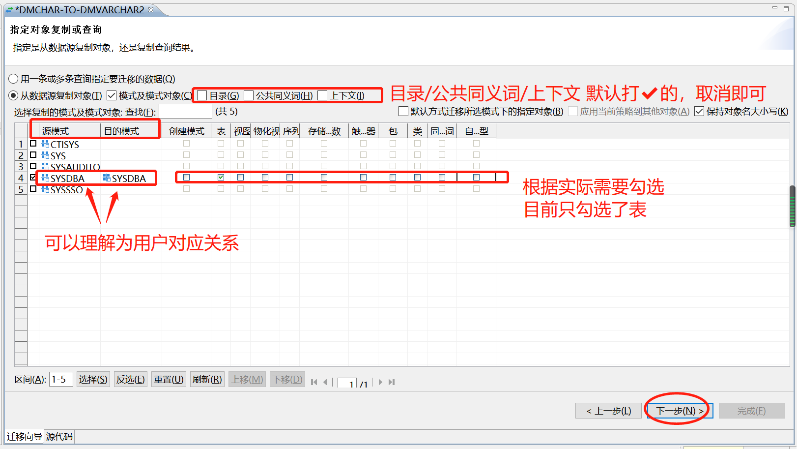Switch to the 源代码 tab
Image resolution: width=797 pixels, height=449 pixels.
(58, 437)
